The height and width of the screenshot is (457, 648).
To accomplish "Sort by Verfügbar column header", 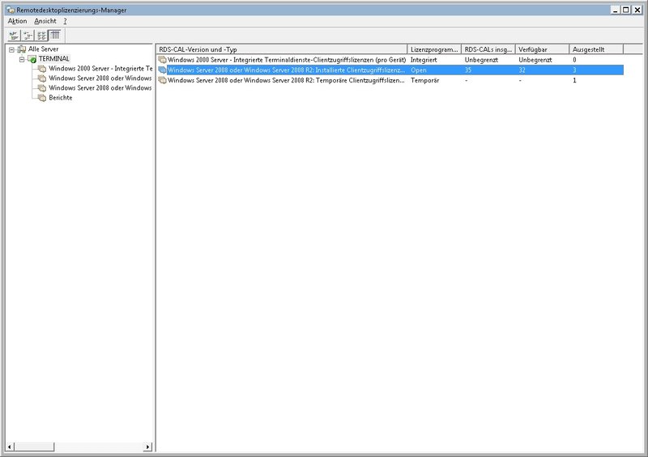I will [x=542, y=49].
